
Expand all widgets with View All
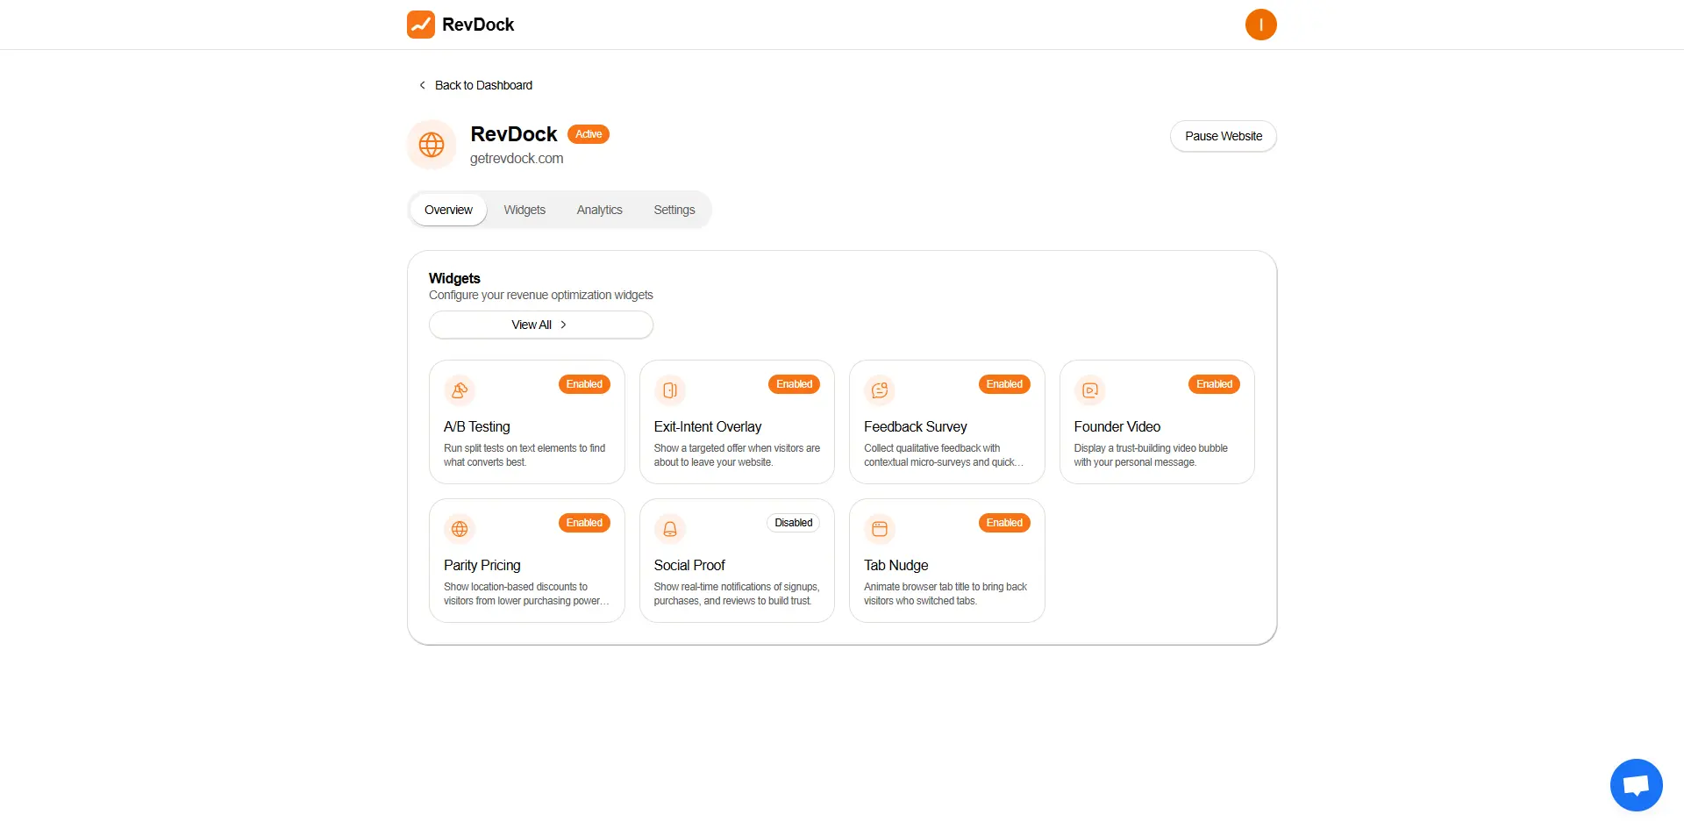click(540, 325)
